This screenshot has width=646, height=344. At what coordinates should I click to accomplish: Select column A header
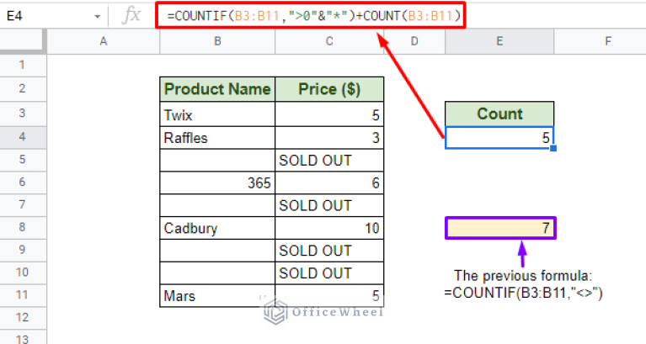pos(104,41)
